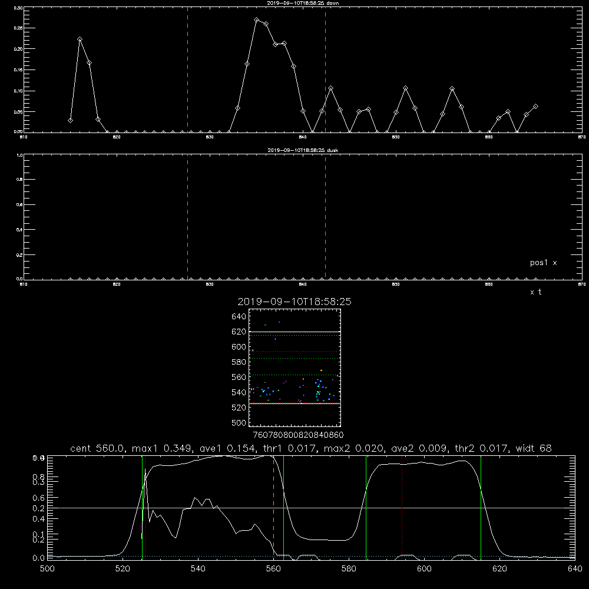Click the white horizontal line at 0.2 in bottom plot
Viewport: 589px width, 589px height.
tap(311, 508)
